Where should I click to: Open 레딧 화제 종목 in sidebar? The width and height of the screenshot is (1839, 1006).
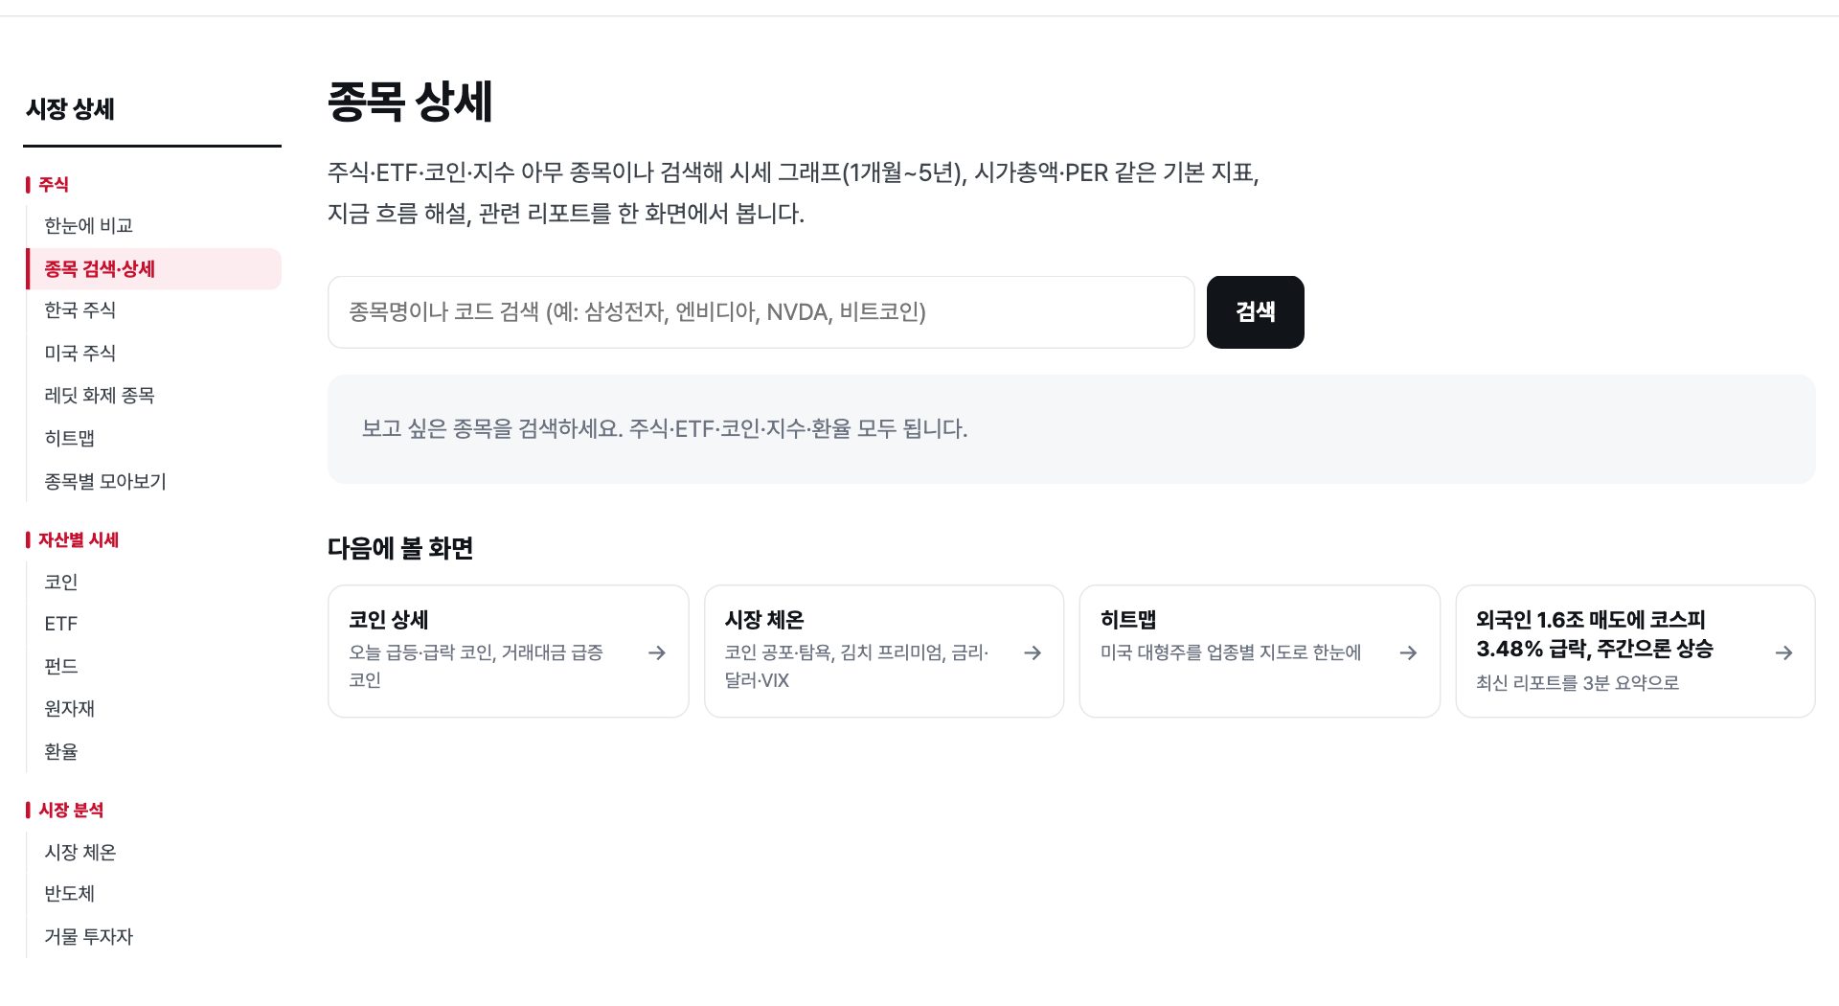point(100,396)
